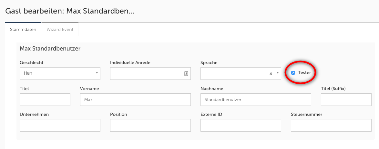Expand the Sprache dropdown arrow
The width and height of the screenshot is (379, 149).
click(277, 73)
